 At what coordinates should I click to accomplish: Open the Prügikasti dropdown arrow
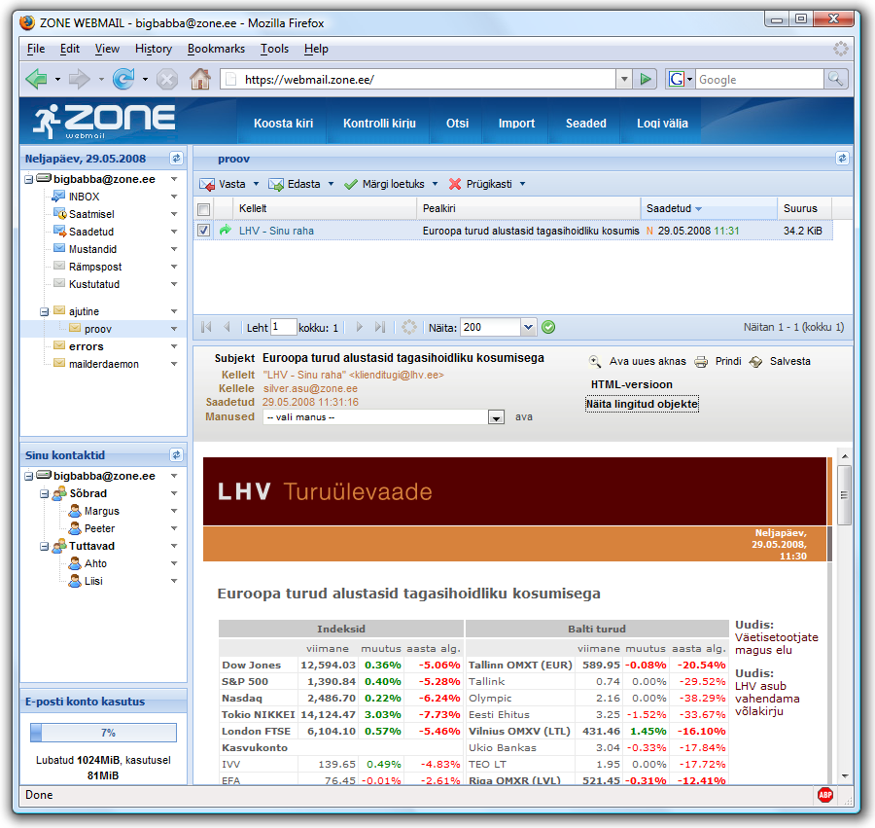pos(523,184)
